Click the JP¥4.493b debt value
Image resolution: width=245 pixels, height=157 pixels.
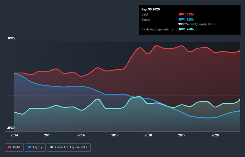(186, 14)
